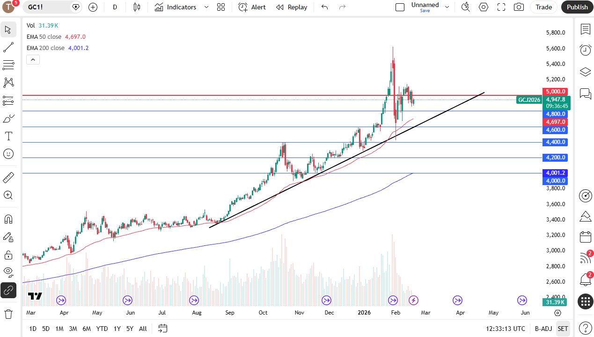The height and width of the screenshot is (337, 594).
Task: Open indicator templates grid icon
Action: [221, 7]
